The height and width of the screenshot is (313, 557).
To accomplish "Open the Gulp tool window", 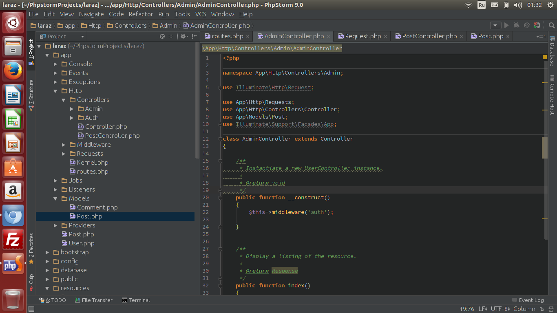I will coord(31,282).
